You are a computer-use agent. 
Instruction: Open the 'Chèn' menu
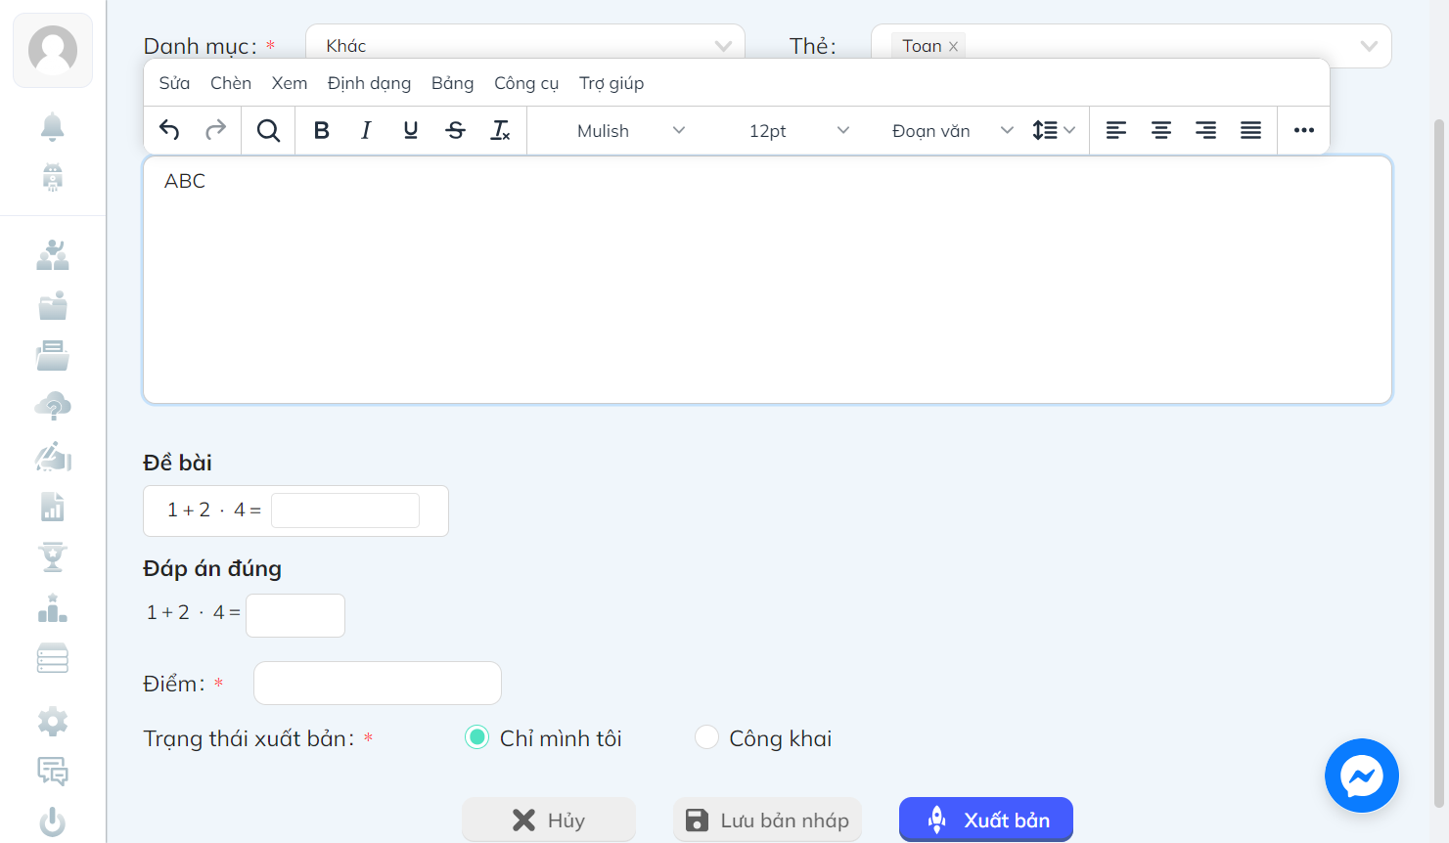tap(231, 83)
